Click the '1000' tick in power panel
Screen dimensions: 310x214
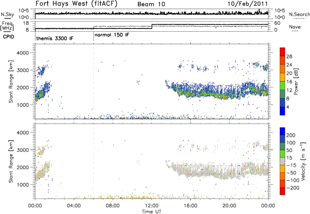22,105
